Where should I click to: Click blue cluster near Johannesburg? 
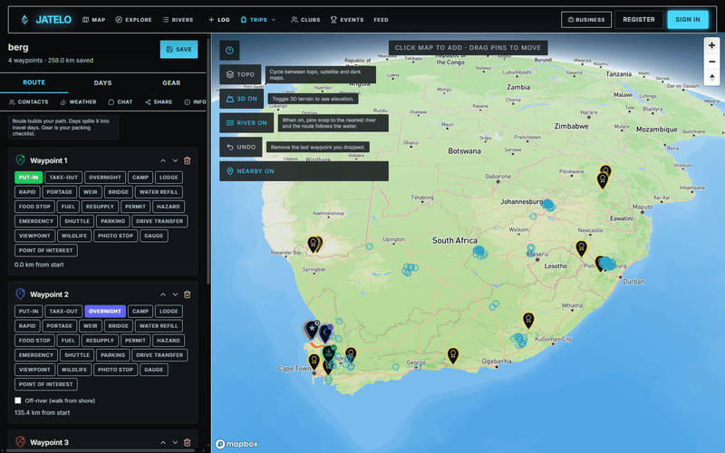[x=548, y=205]
